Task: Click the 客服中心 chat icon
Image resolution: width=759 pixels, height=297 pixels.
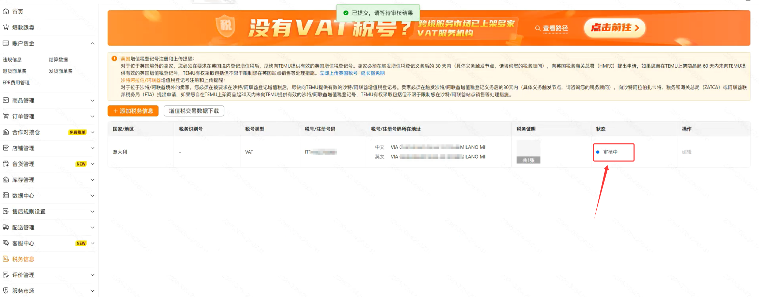Action: pyautogui.click(x=6, y=243)
